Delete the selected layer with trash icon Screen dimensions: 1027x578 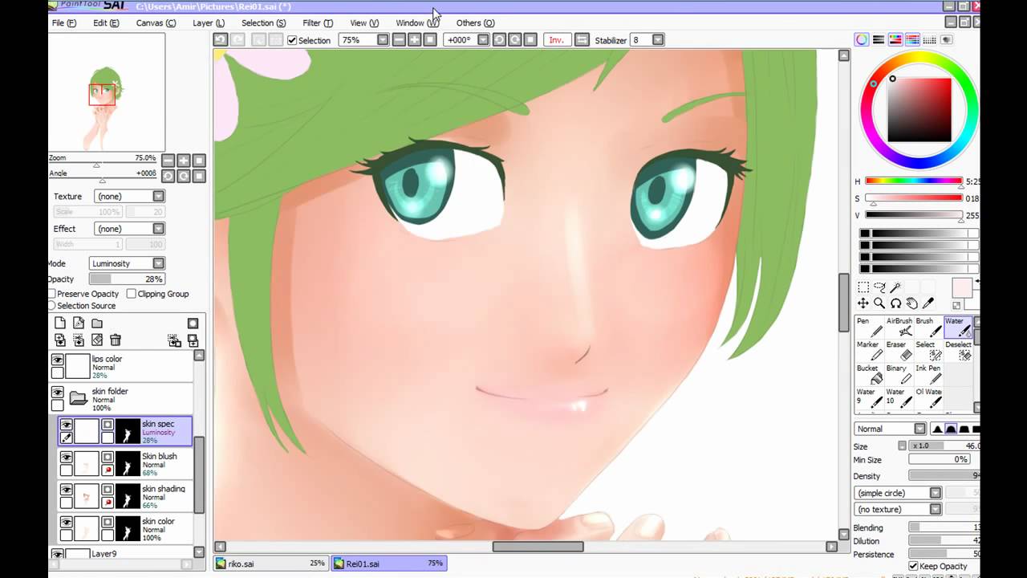coord(116,340)
